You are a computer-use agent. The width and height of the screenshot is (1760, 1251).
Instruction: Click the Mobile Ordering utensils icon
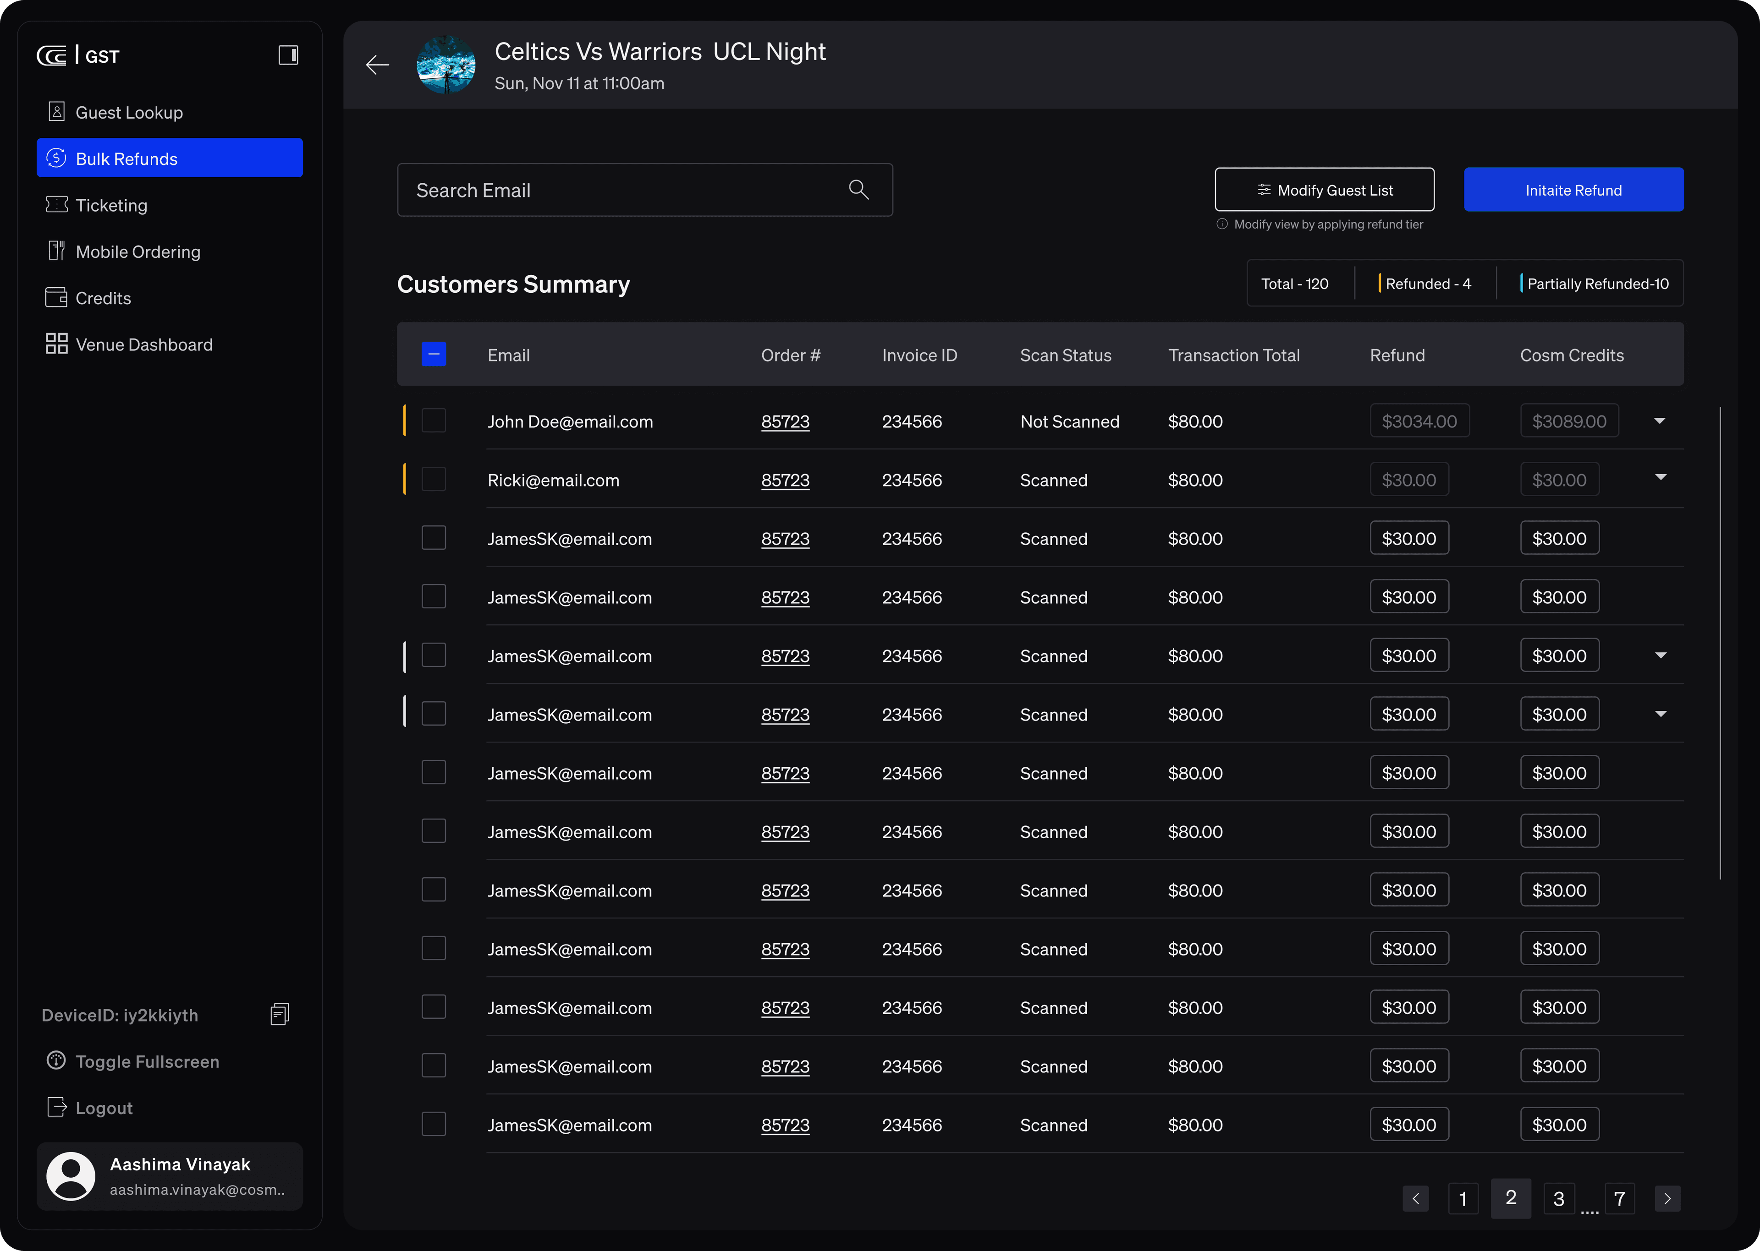coord(56,251)
